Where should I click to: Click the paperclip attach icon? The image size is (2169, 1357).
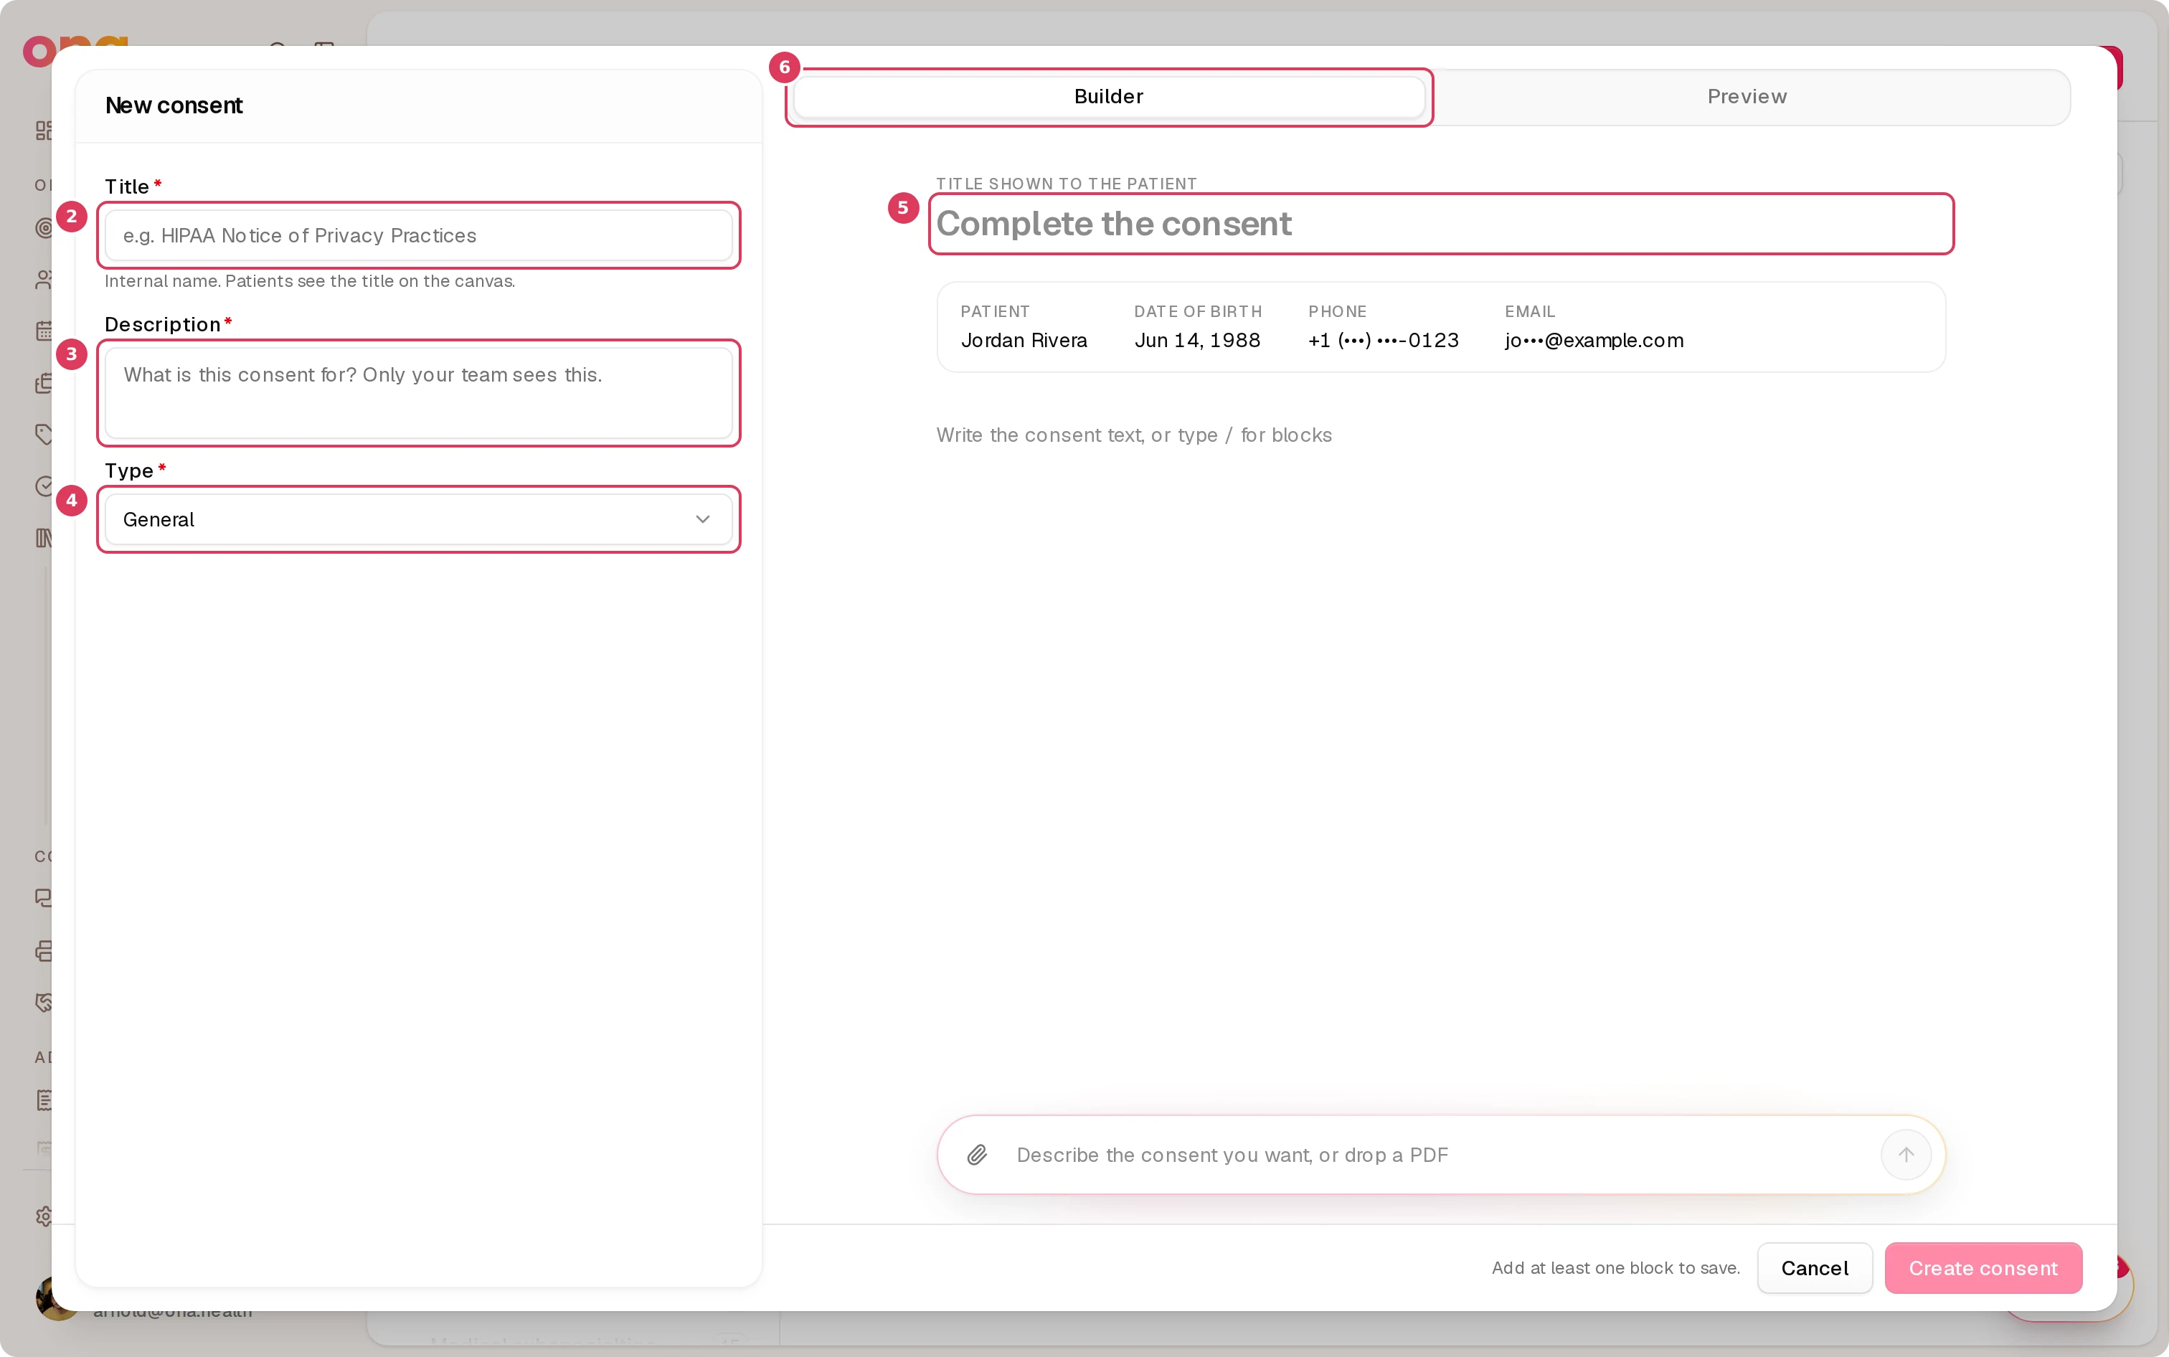coord(977,1155)
